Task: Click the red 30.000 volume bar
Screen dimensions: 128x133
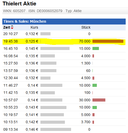Action: 99,100
